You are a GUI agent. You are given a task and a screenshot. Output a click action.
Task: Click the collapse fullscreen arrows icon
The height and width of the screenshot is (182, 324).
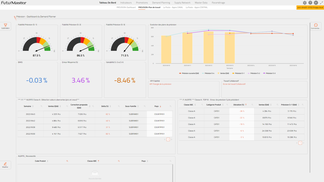pos(321,3)
